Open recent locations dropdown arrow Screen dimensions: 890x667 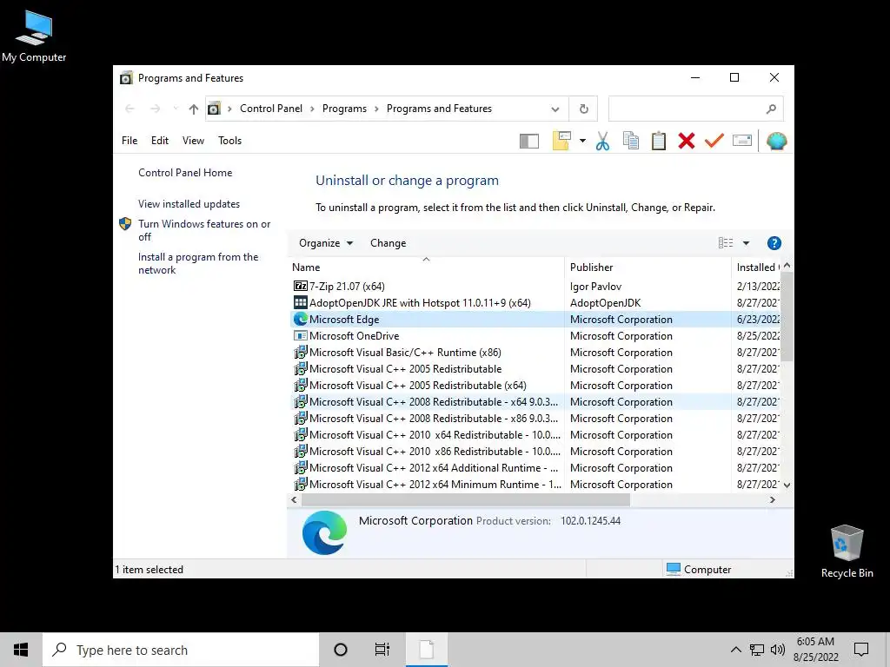(x=176, y=109)
